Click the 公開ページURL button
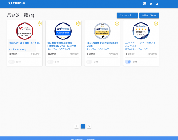 coord(149,15)
